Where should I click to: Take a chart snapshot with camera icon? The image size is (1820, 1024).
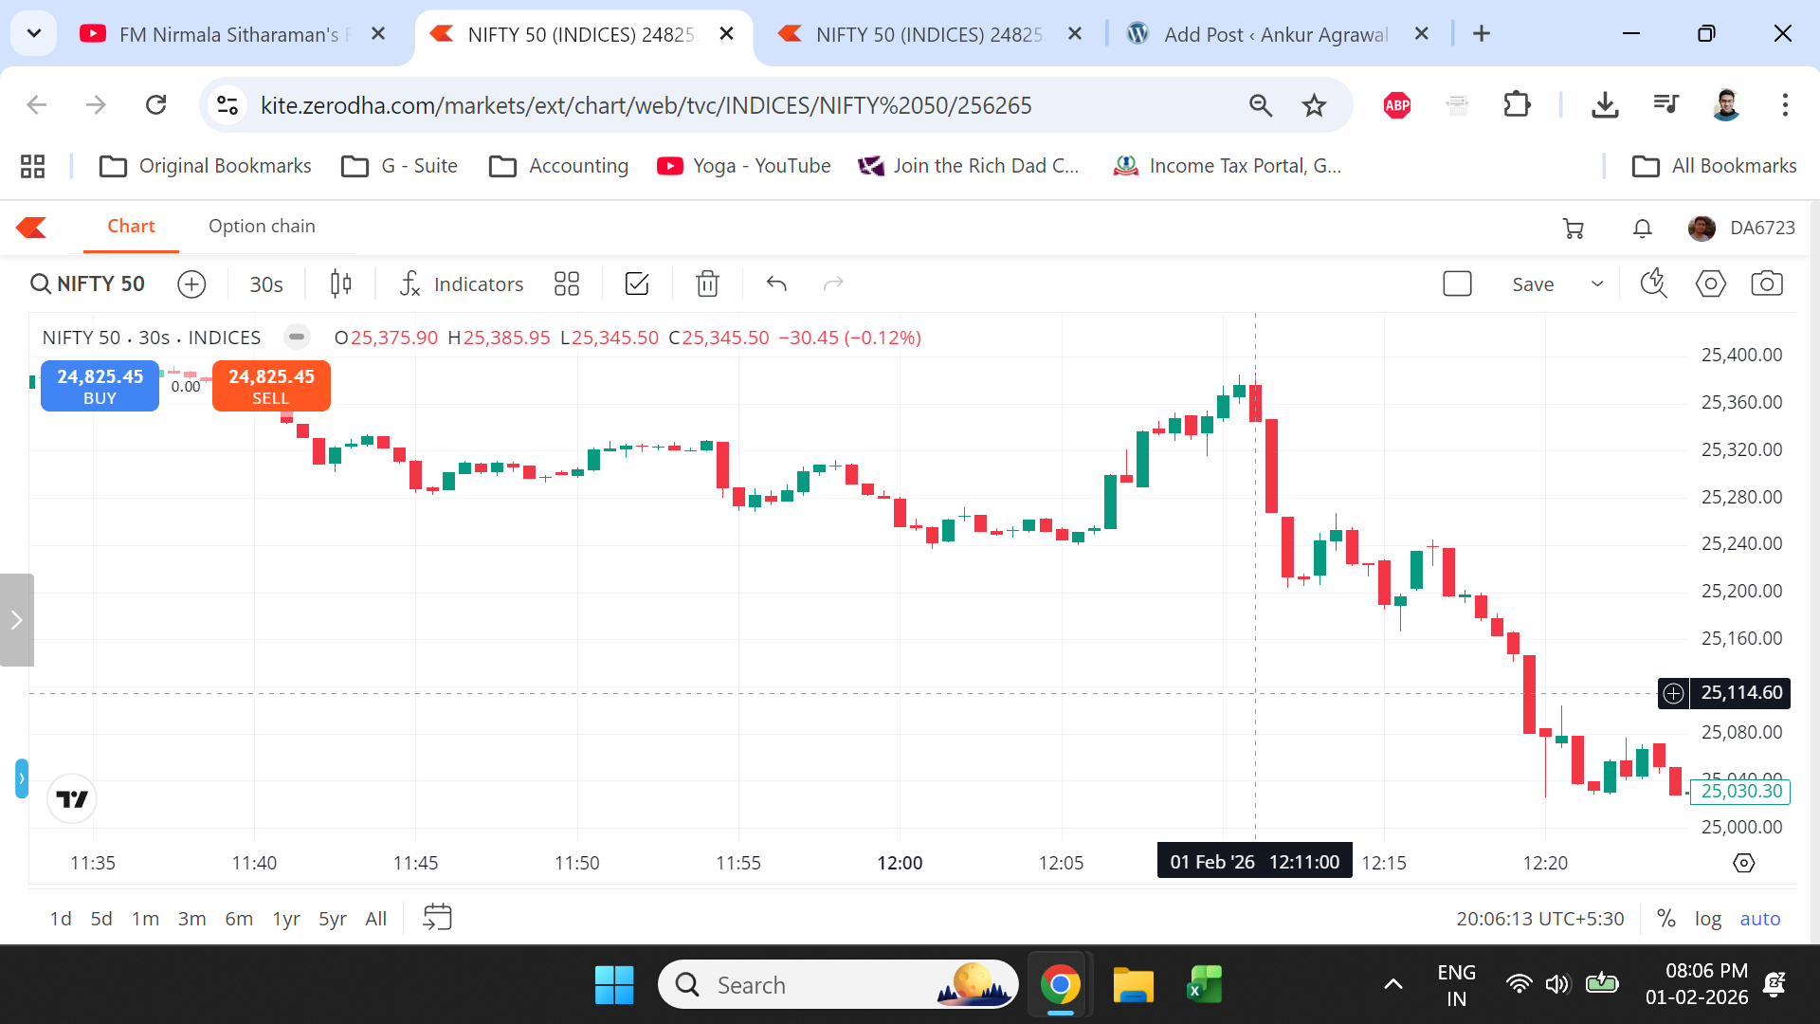(1767, 283)
